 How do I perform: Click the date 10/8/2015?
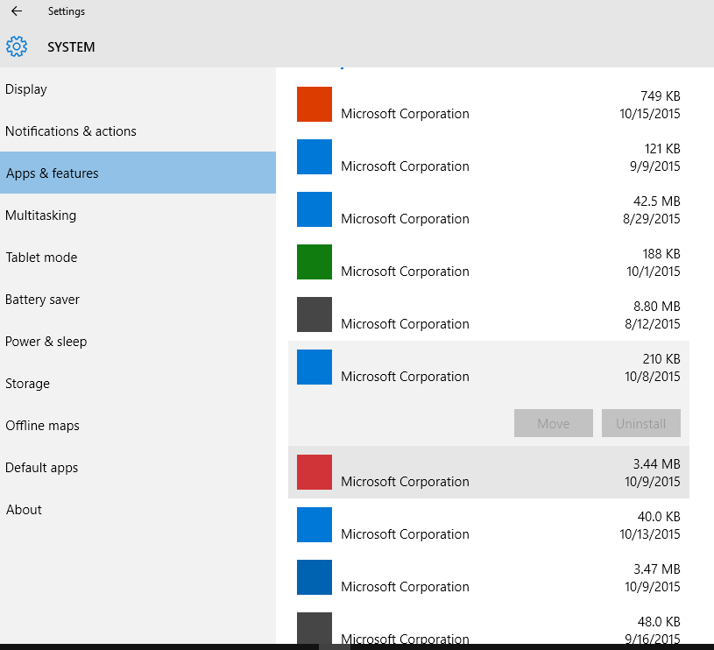653,377
